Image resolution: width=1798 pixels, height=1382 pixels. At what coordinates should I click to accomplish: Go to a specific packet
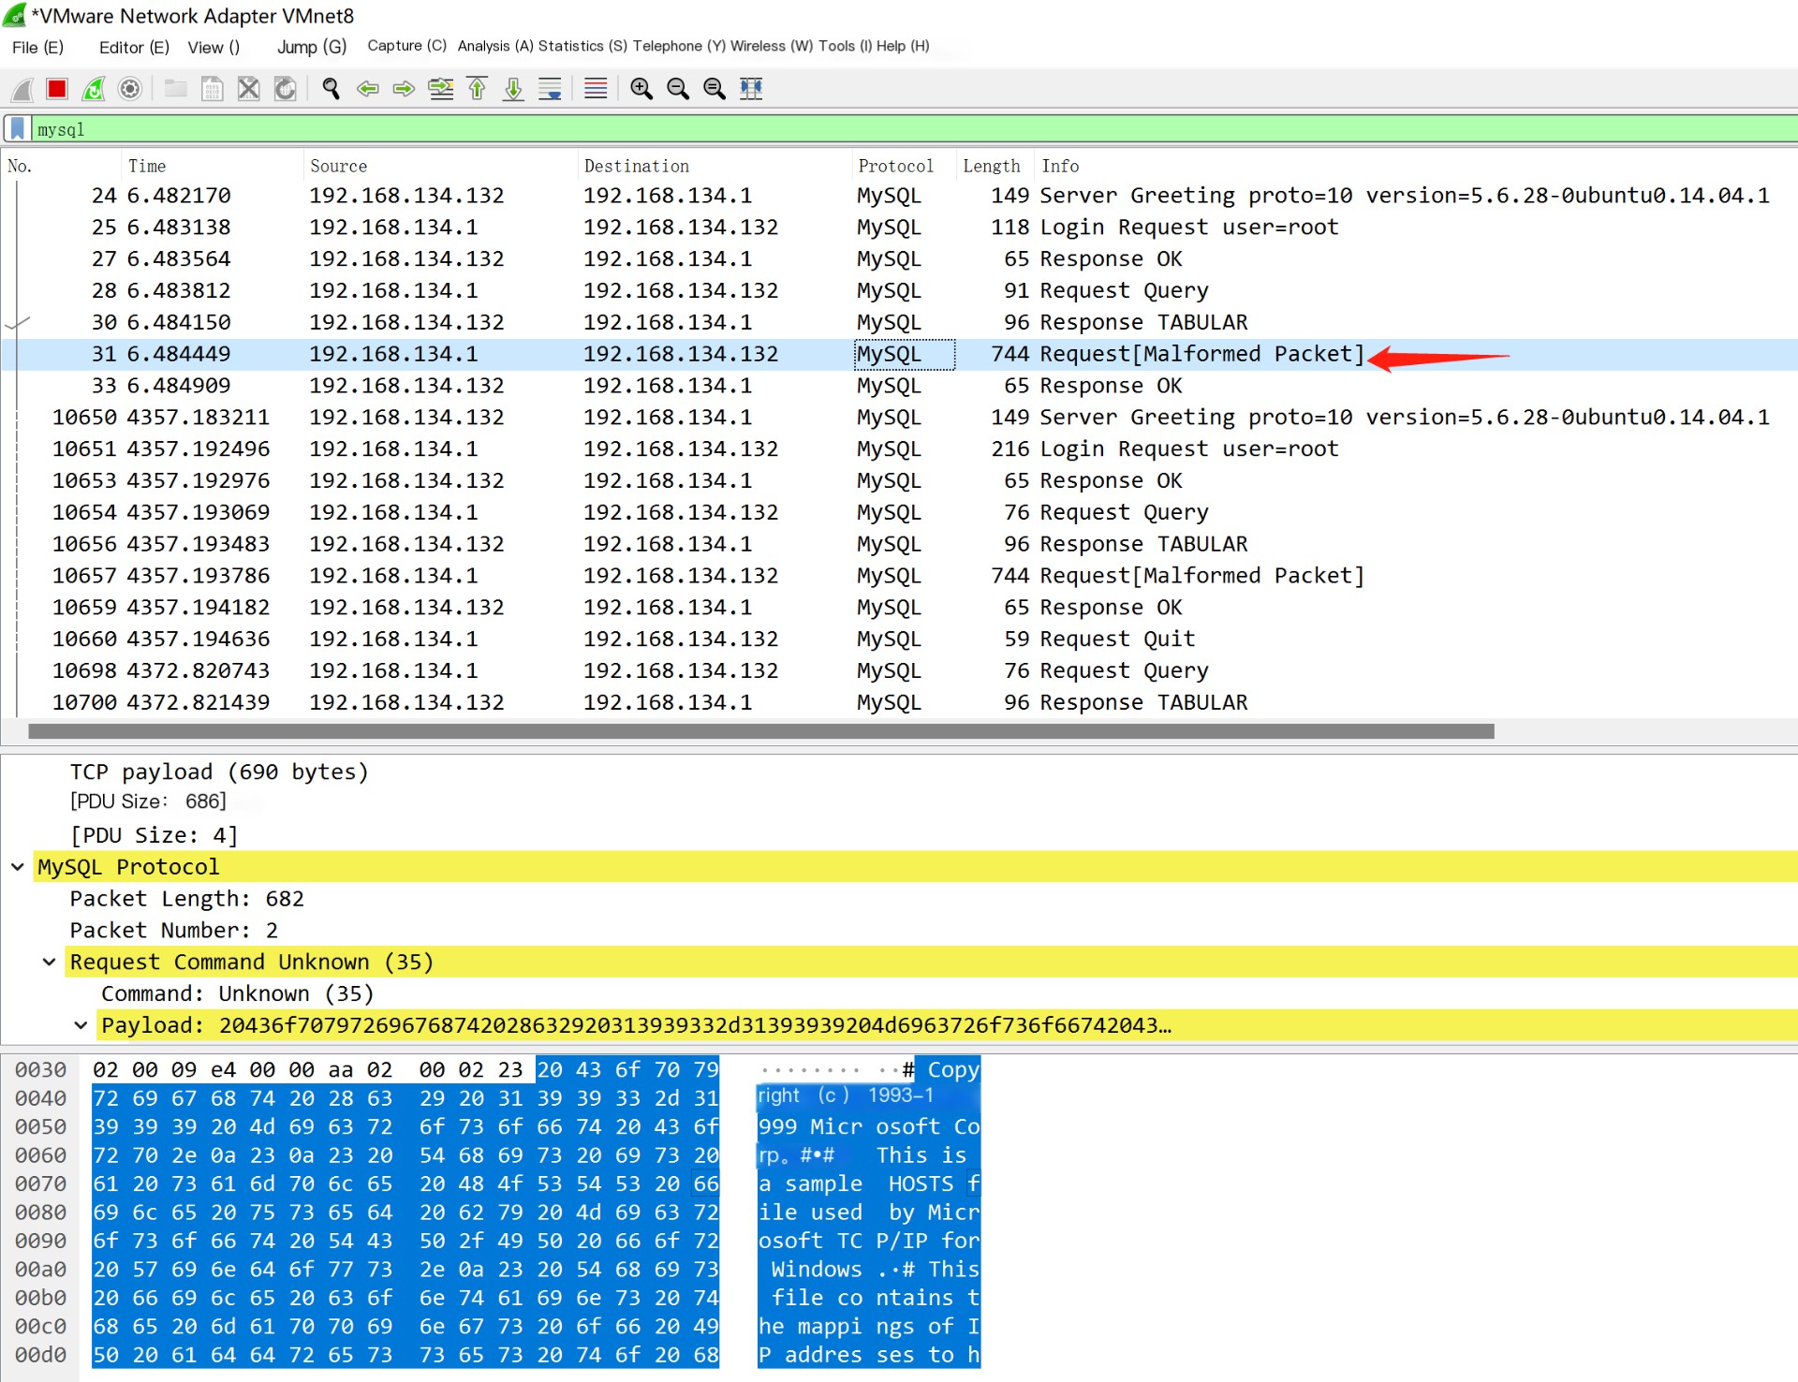[x=440, y=89]
